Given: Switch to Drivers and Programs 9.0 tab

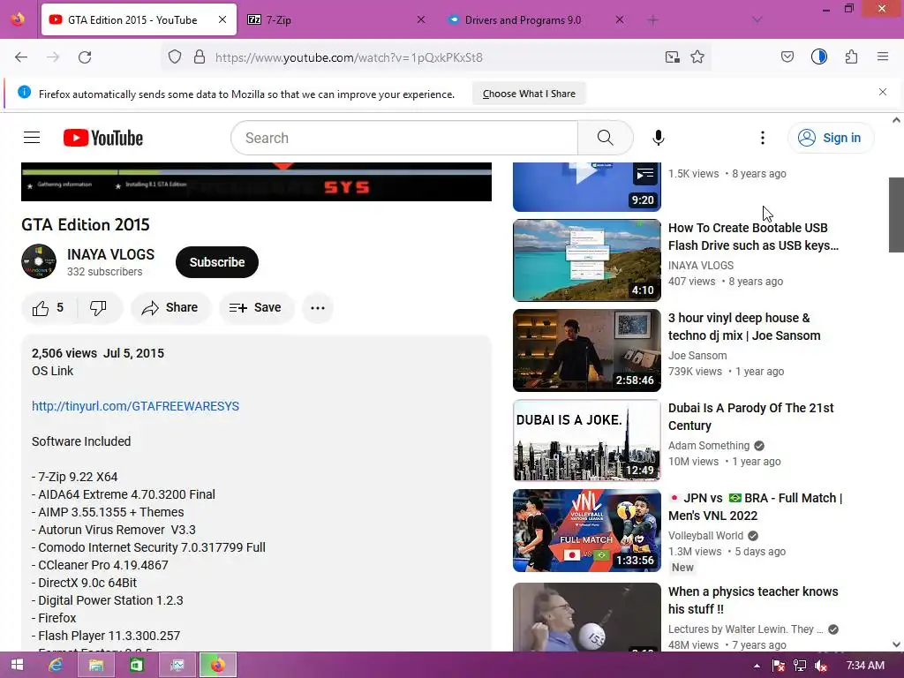Looking at the screenshot, I should pos(536,19).
